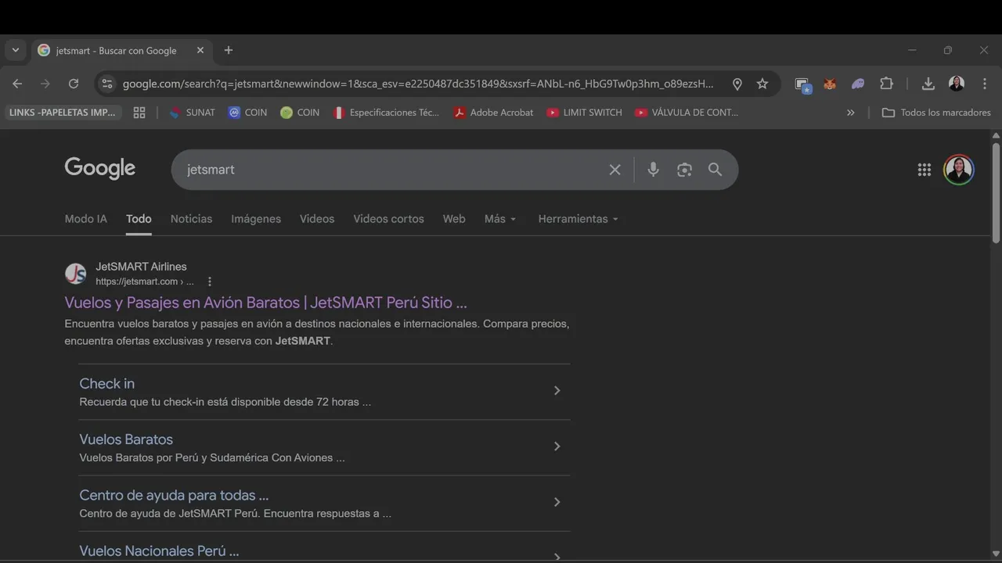
Task: Click chevron beside Check in
Action: (557, 390)
